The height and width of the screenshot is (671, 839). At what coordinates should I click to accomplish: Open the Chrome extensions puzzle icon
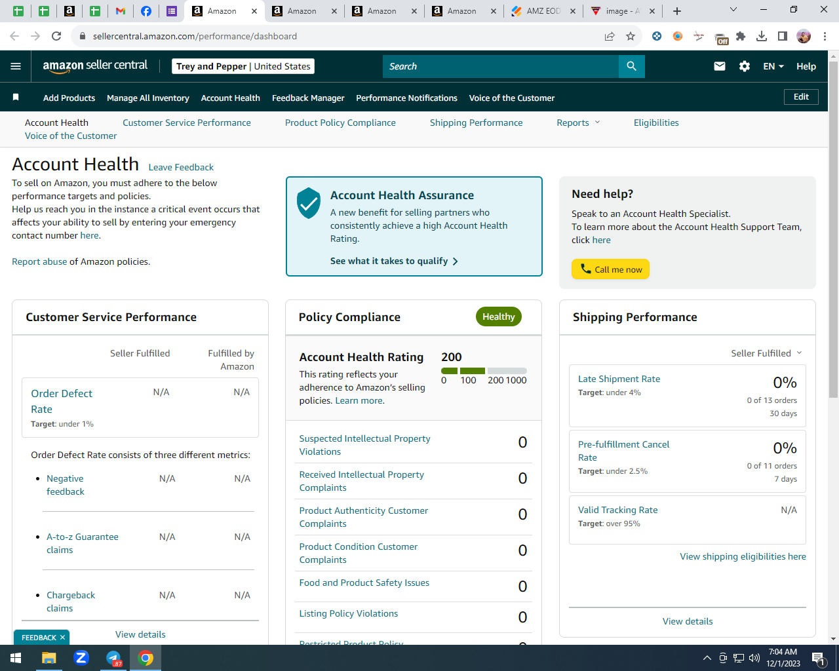(x=741, y=36)
